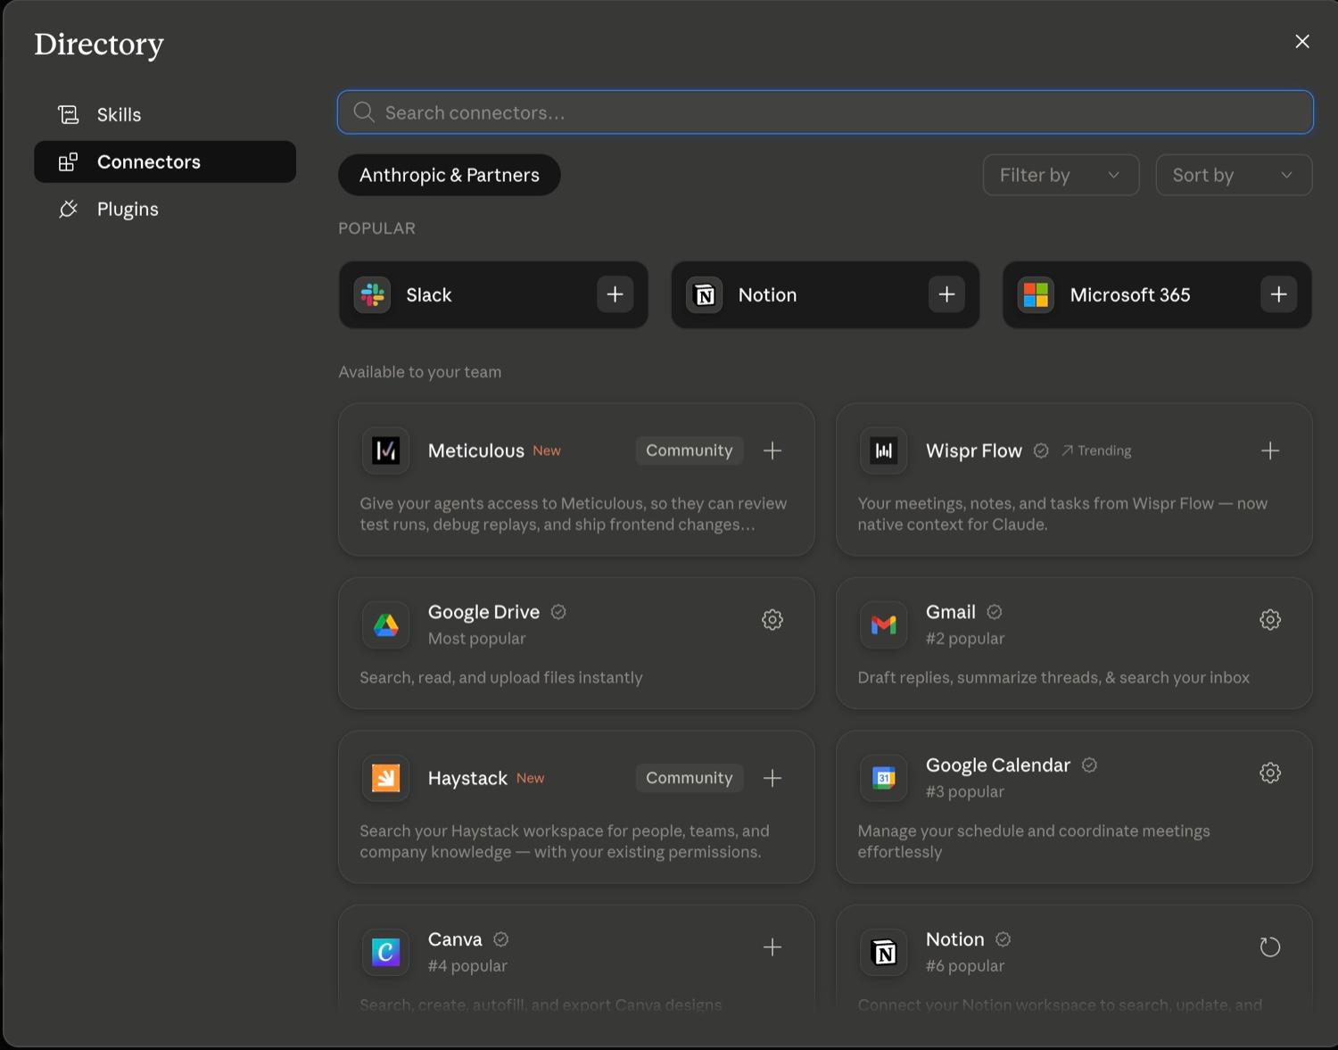1338x1050 pixels.
Task: Open the Filter by dropdown
Action: 1061,175
